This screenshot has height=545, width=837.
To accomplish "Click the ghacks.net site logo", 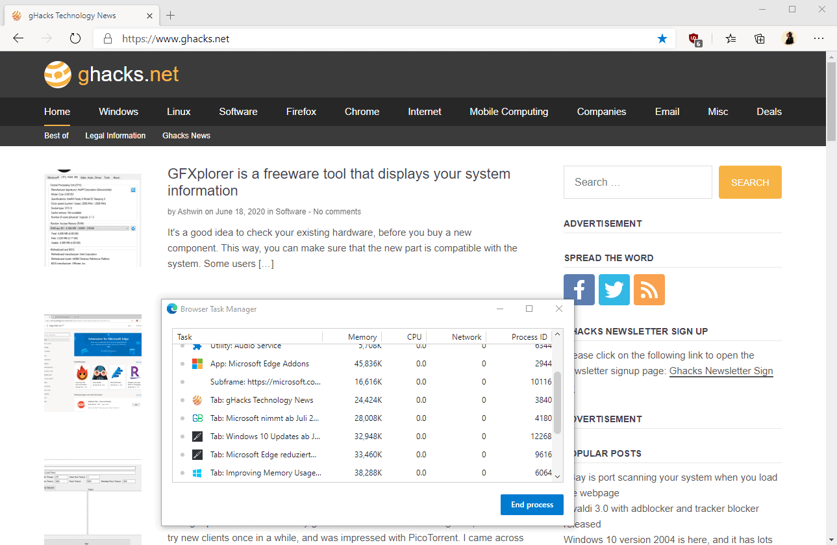I will [111, 74].
